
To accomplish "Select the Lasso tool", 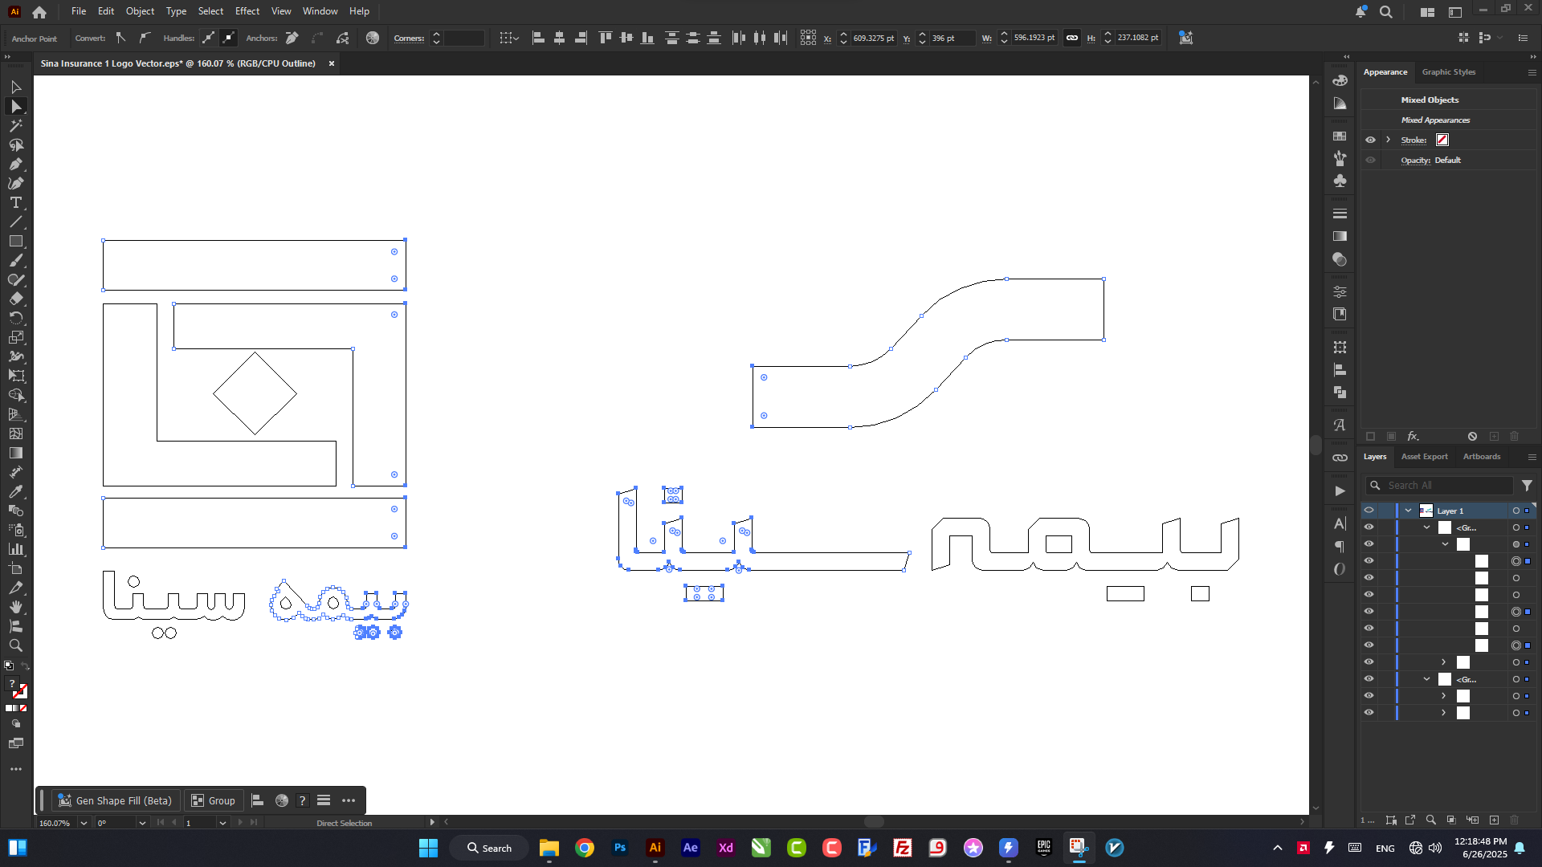I will [x=16, y=144].
